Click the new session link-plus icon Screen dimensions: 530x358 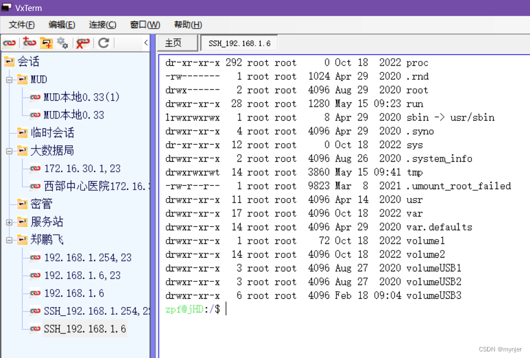[x=30, y=43]
